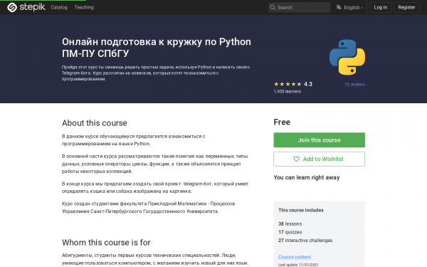Click the Free price label
Image resolution: width=427 pixels, height=267 pixels.
282,122
